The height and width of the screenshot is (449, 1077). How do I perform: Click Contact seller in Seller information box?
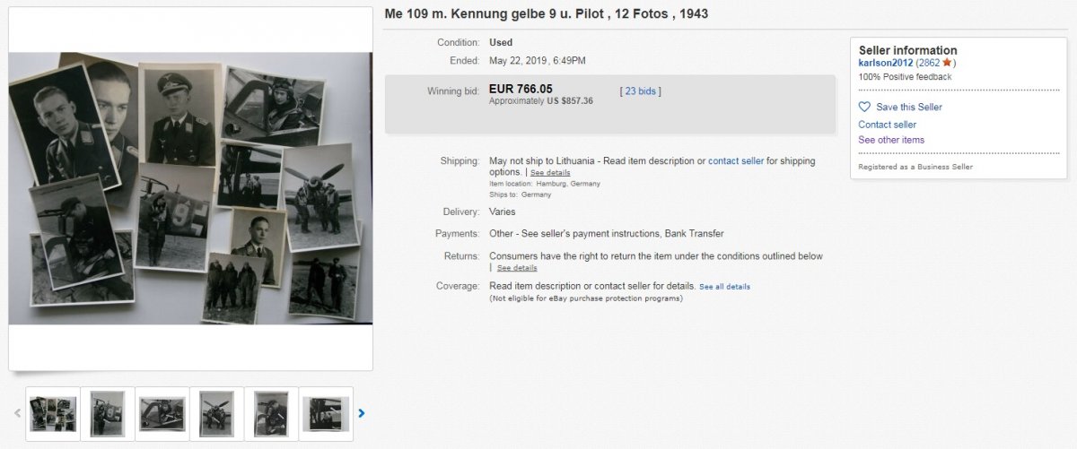pos(888,125)
